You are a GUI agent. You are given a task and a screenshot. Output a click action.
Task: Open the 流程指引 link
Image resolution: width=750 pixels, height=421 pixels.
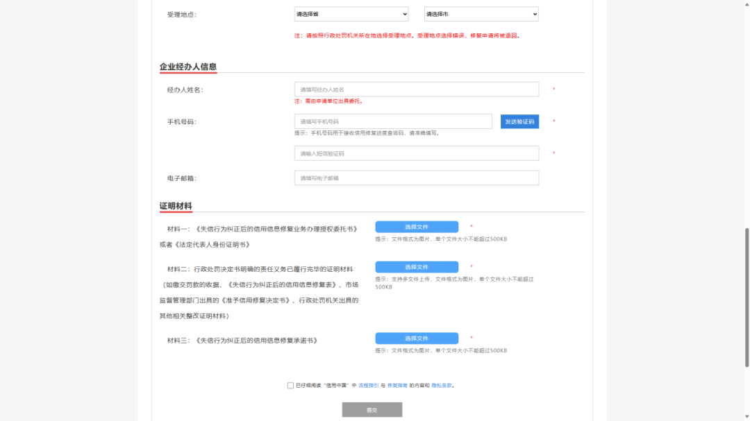(x=368, y=386)
